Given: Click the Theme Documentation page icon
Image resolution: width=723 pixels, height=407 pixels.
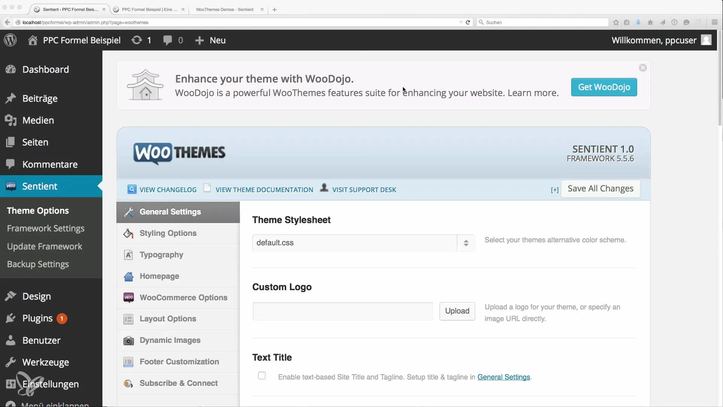Looking at the screenshot, I should click(x=207, y=188).
